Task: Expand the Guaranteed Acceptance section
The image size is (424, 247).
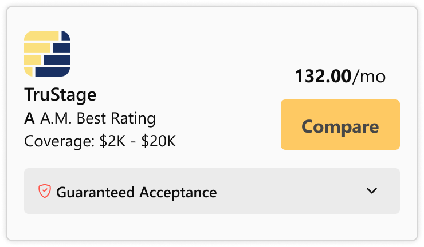Action: [x=212, y=191]
